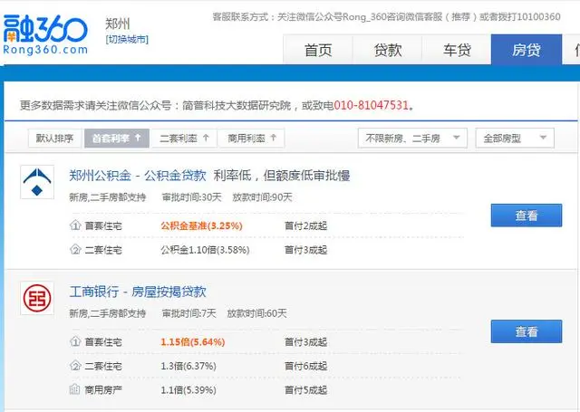
Task: Open 工商银行 - 房屋按揭贷款 link
Action: coord(138,292)
